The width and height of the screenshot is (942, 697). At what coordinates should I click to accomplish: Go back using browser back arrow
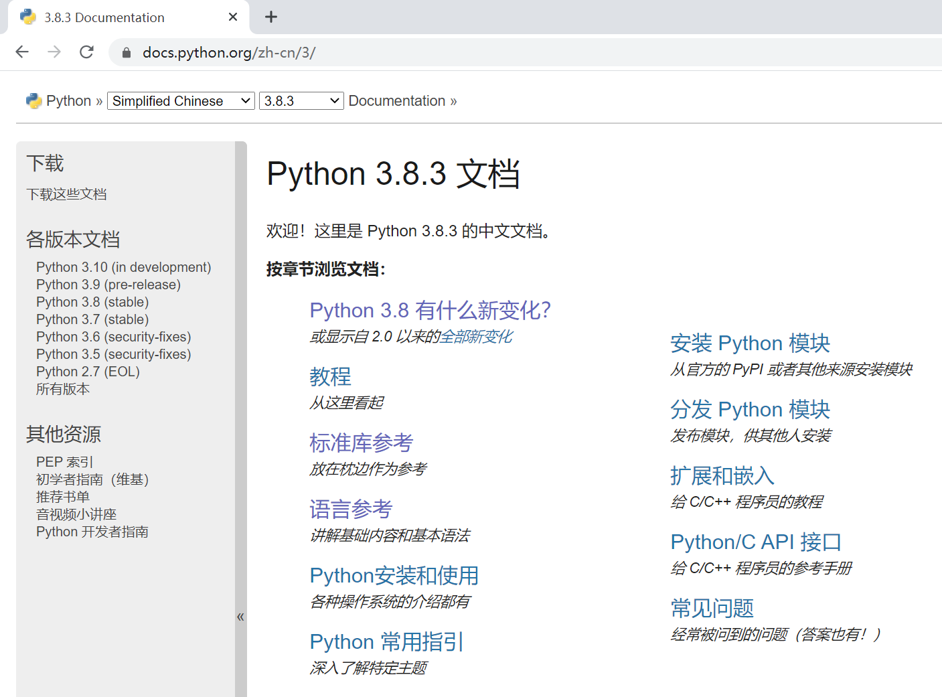(22, 52)
